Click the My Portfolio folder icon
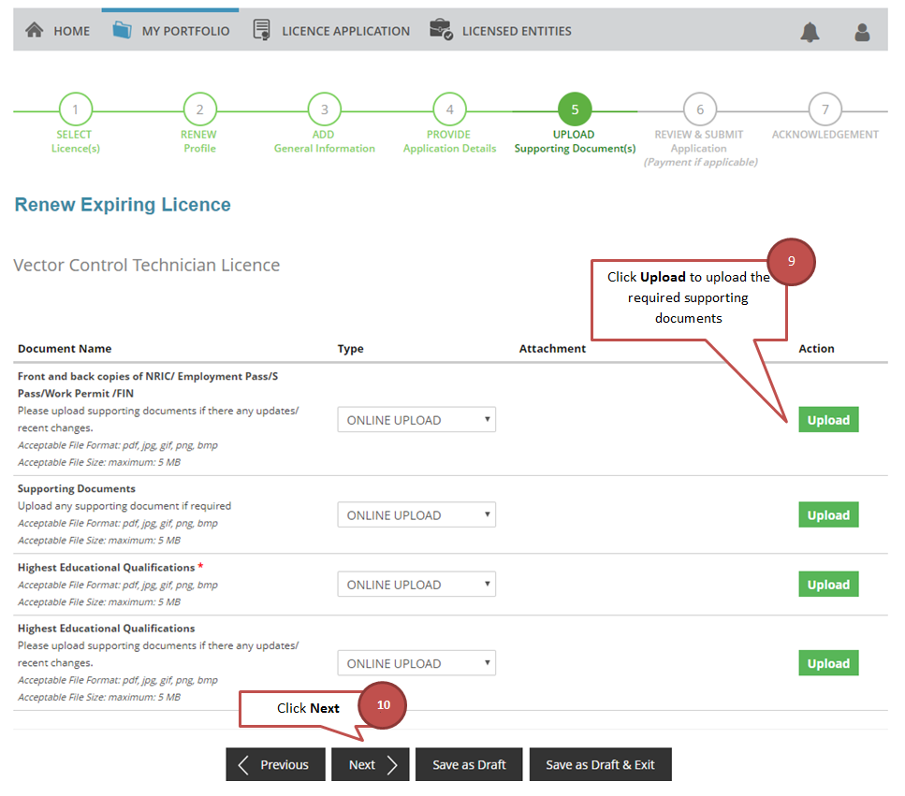Screen dimensions: 905x796 point(122,30)
